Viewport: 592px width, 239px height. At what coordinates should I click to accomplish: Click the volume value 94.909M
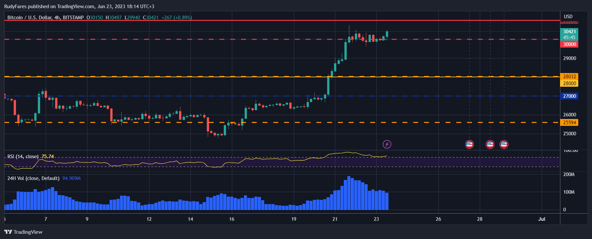click(71, 178)
